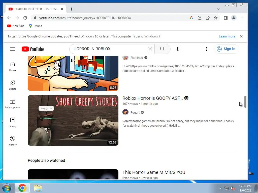Close the HORROR IN ROBLOX tab

click(62, 9)
